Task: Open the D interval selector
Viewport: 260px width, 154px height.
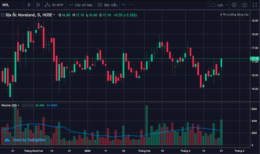Action: [29, 5]
